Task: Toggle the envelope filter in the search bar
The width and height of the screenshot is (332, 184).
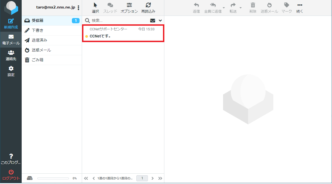Action: 153,21
